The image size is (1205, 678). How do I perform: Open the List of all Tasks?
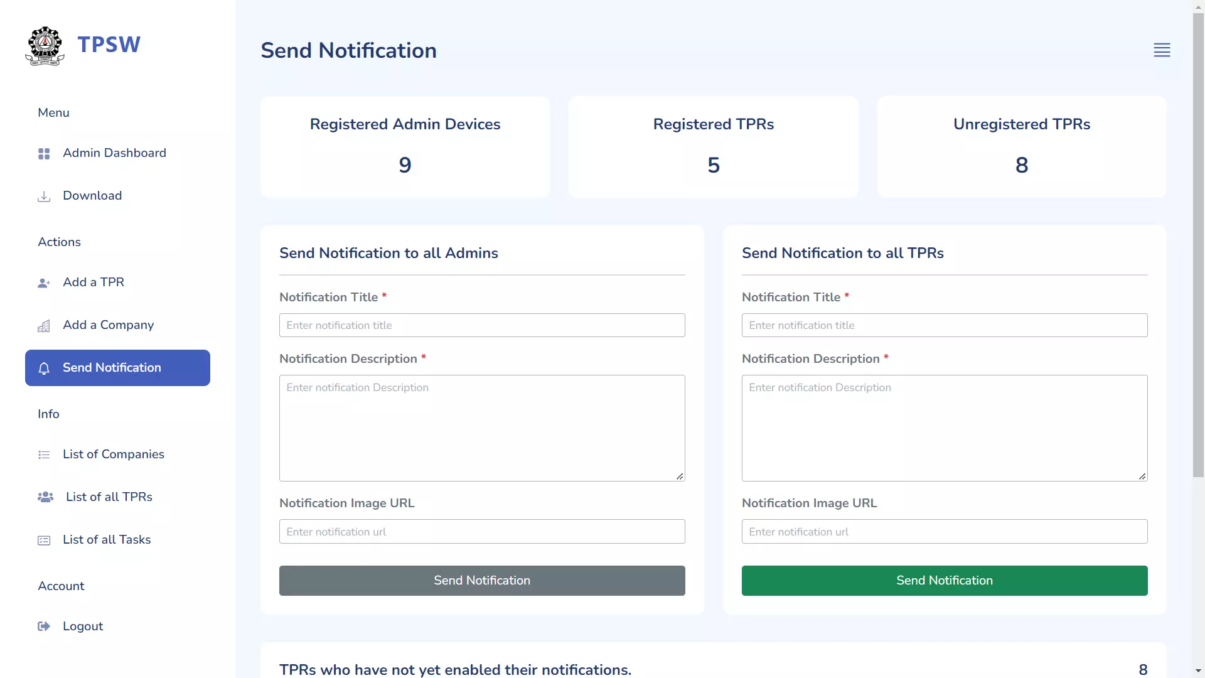[x=106, y=539]
